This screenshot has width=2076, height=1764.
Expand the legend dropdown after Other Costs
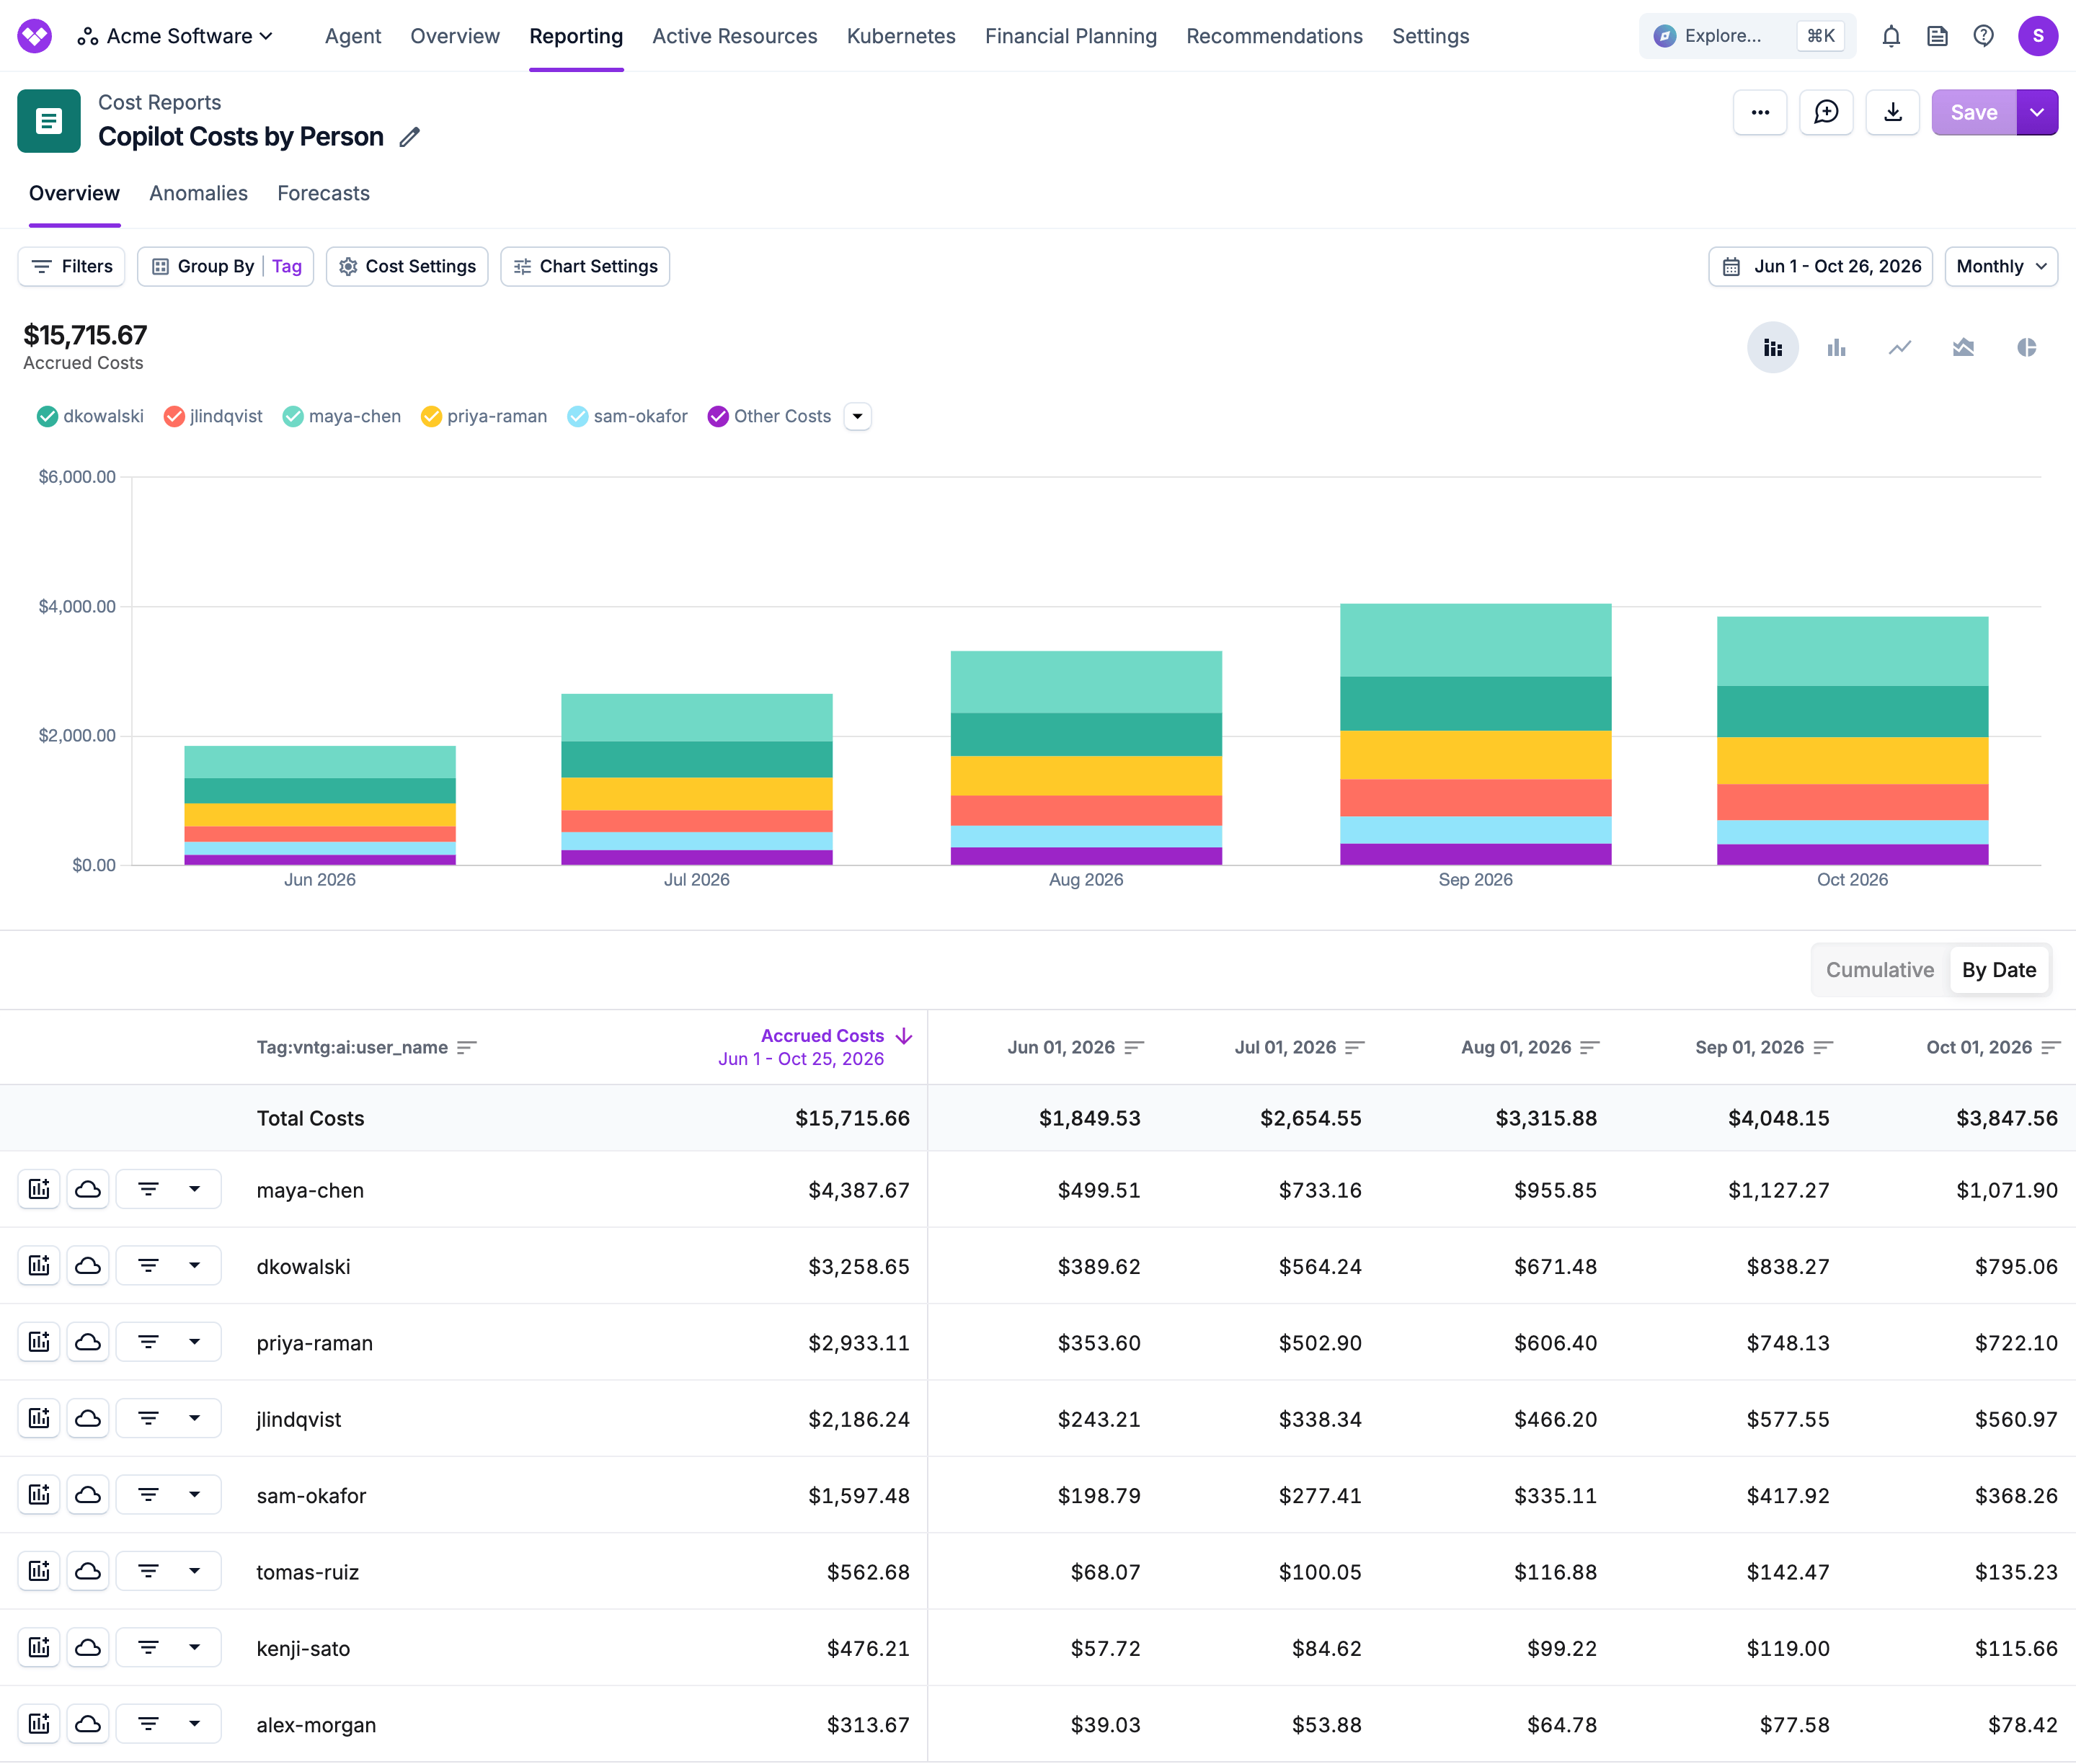[x=857, y=416]
